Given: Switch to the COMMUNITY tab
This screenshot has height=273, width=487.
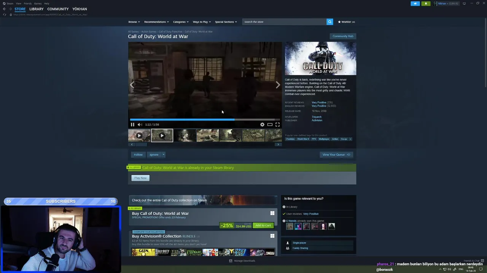Looking at the screenshot, I should (x=58, y=9).
